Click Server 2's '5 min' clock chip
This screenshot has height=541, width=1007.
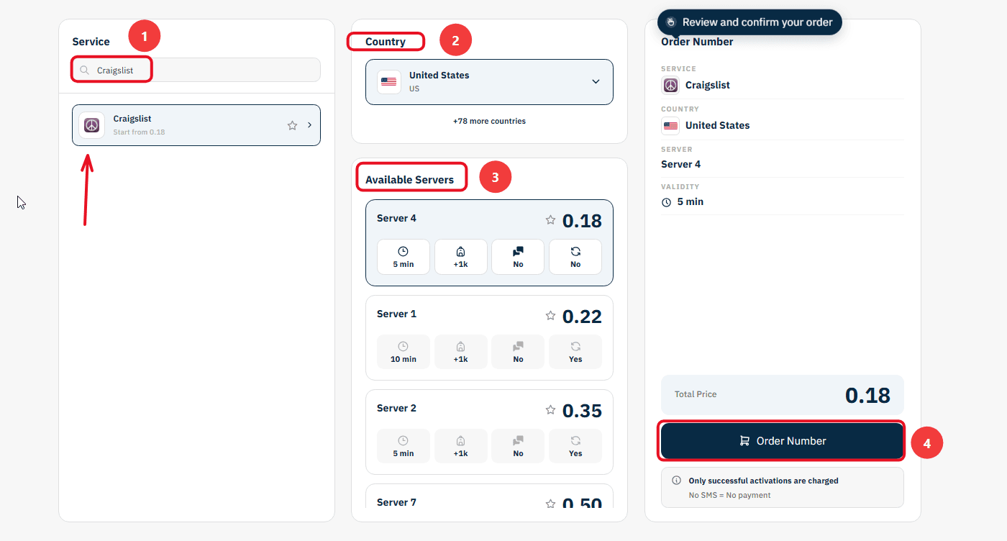pos(404,446)
